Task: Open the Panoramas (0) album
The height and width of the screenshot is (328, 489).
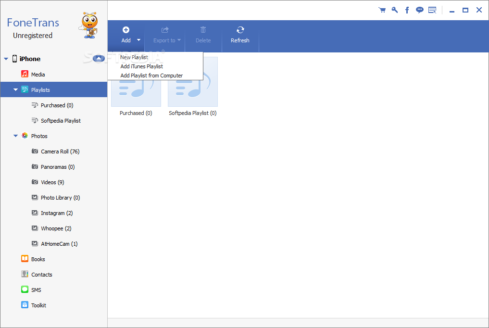Action: click(58, 167)
